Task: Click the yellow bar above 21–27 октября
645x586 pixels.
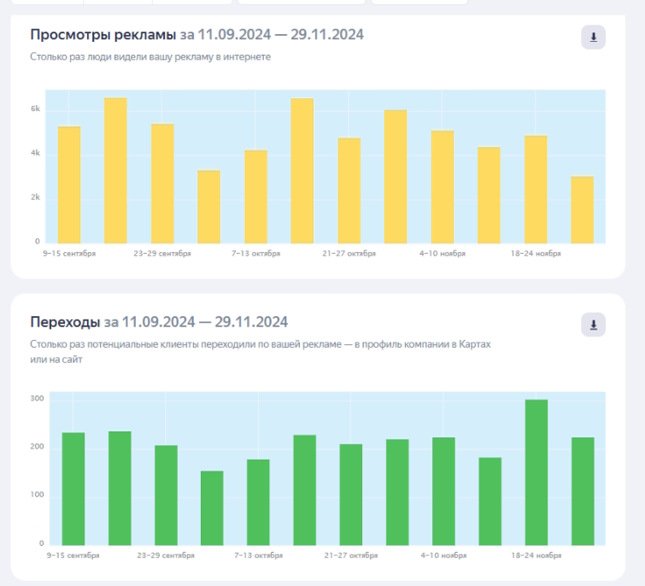Action: pos(349,190)
